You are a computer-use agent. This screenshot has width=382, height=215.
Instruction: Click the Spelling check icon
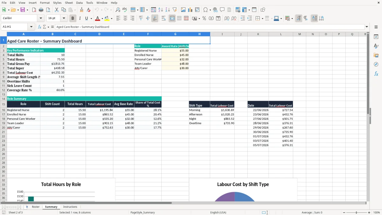click(x=124, y=10)
